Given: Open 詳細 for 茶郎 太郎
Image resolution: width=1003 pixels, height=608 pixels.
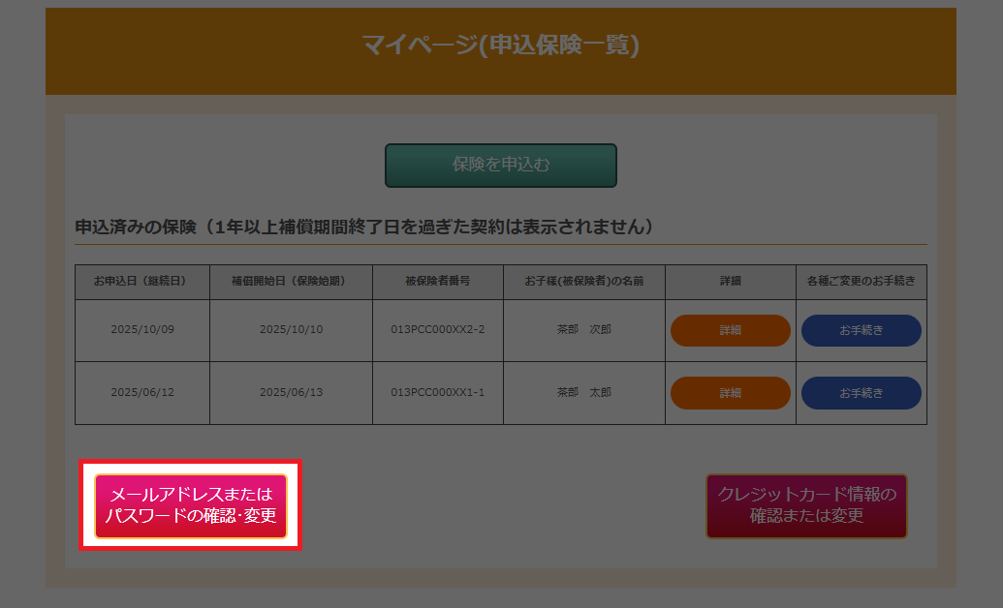Looking at the screenshot, I should click(730, 392).
